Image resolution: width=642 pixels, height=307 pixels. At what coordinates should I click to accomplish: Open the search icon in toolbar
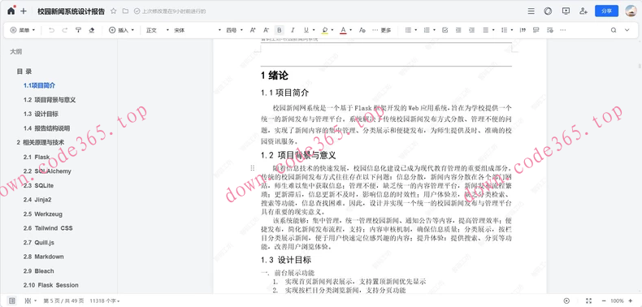614,30
